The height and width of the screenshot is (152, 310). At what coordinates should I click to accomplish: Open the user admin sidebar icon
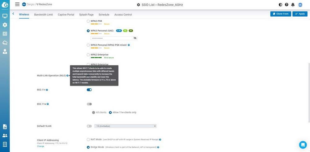[5, 52]
